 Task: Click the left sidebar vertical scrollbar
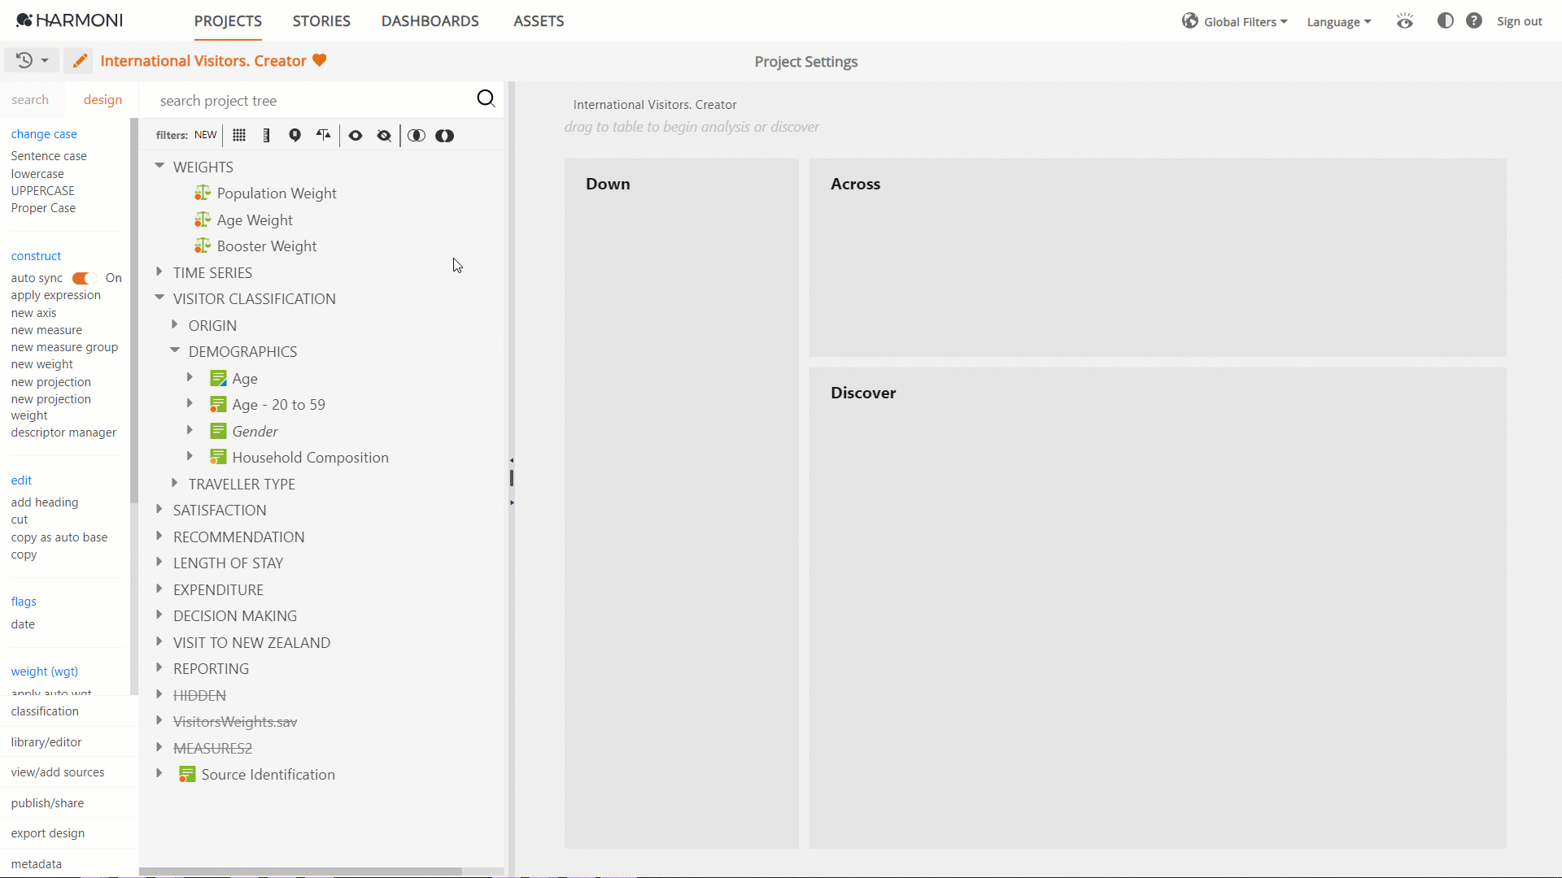[x=134, y=311]
